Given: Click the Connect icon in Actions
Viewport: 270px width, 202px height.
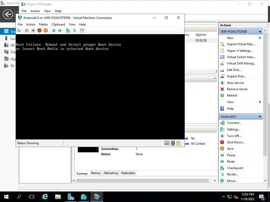Looking at the screenshot, I should (222, 123).
